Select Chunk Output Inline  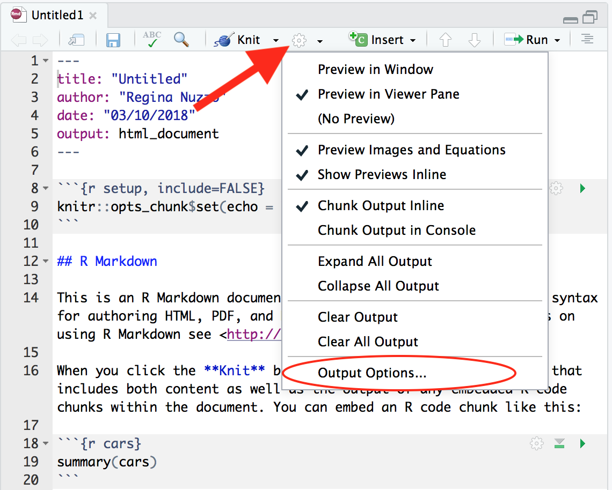(x=415, y=206)
